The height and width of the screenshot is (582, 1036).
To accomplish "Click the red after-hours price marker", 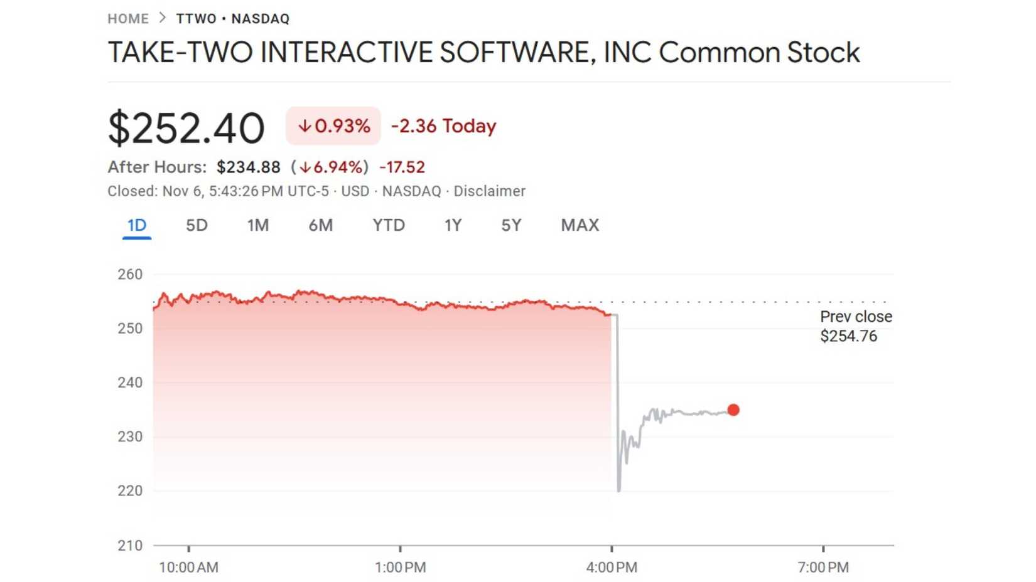I will coord(733,410).
